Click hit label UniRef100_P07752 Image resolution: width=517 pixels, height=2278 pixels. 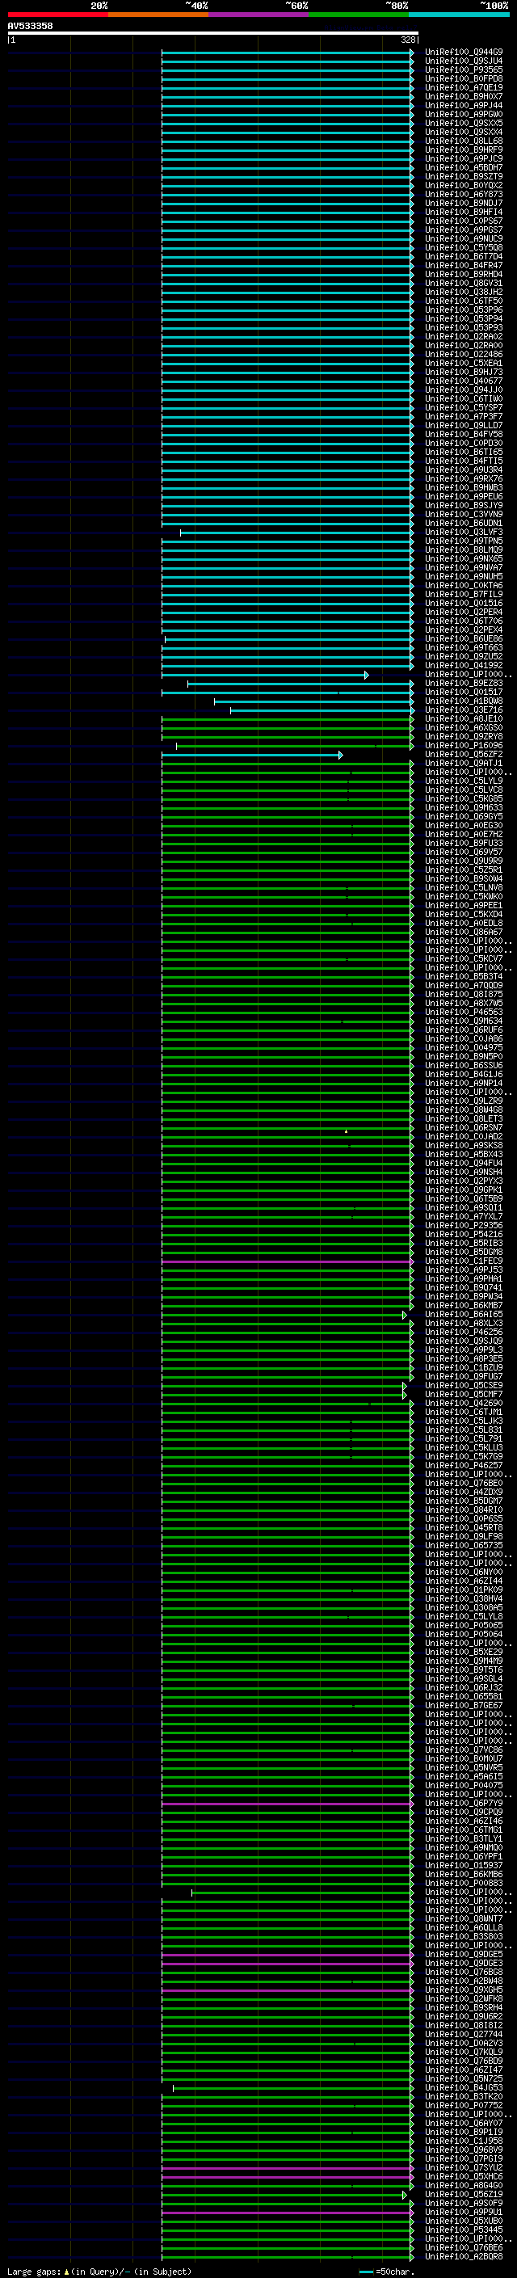(x=464, y=2106)
